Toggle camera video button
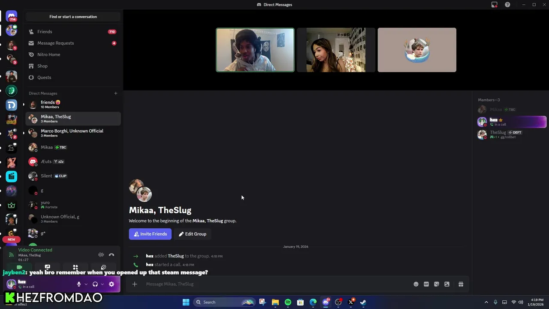This screenshot has width=549, height=309. point(19,267)
